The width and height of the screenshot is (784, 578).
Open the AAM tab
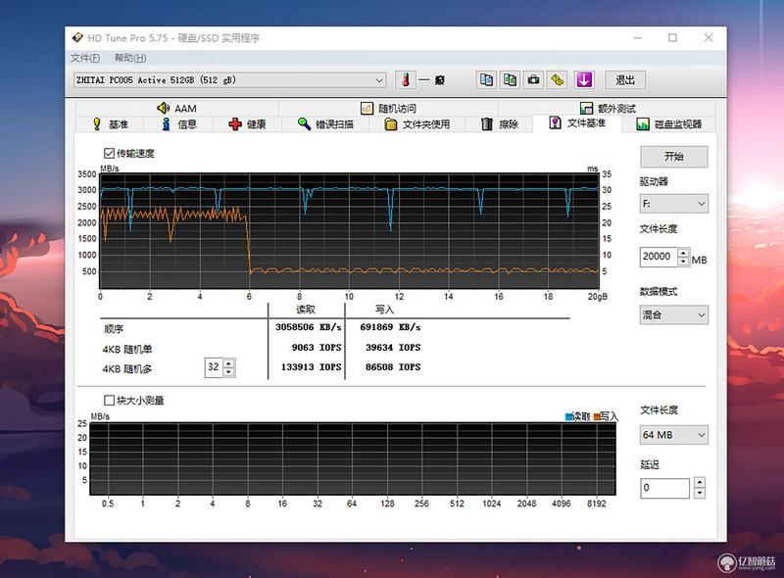pyautogui.click(x=177, y=108)
